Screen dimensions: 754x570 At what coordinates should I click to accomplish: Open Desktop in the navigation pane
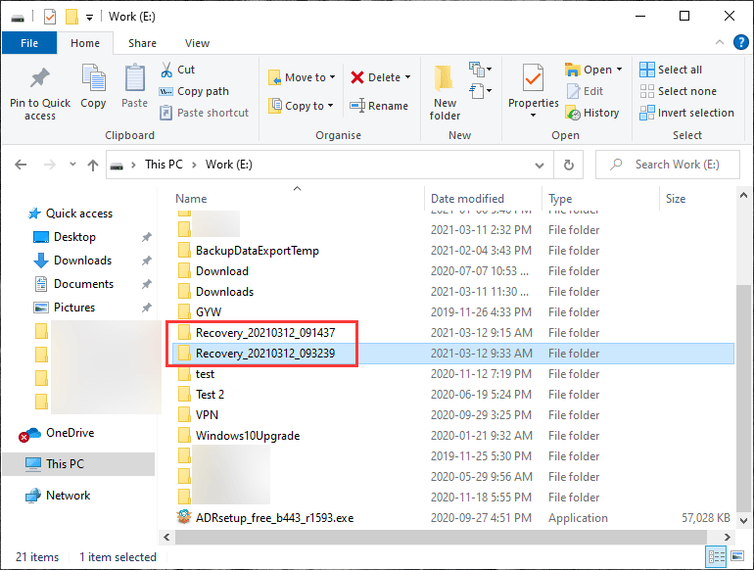tap(66, 237)
